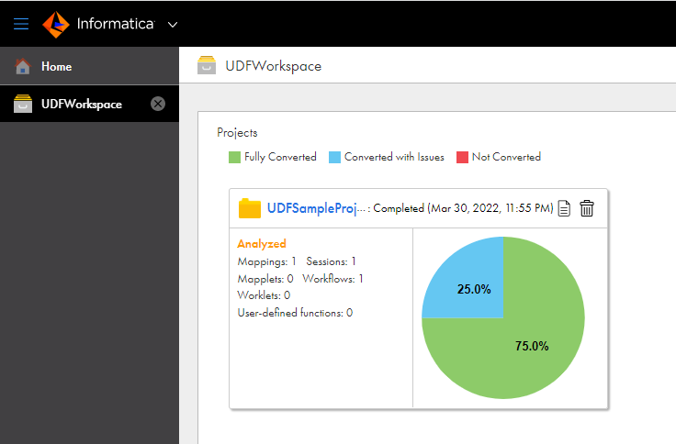Open the hamburger navigation menu
The height and width of the screenshot is (444, 676).
(21, 24)
